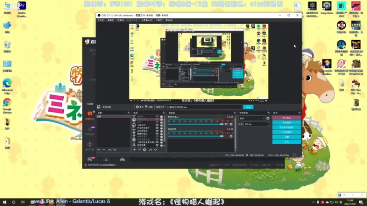This screenshot has width=367, height=206.
Task: Open 编辑(E) menu in OBS
Action: (111, 20)
